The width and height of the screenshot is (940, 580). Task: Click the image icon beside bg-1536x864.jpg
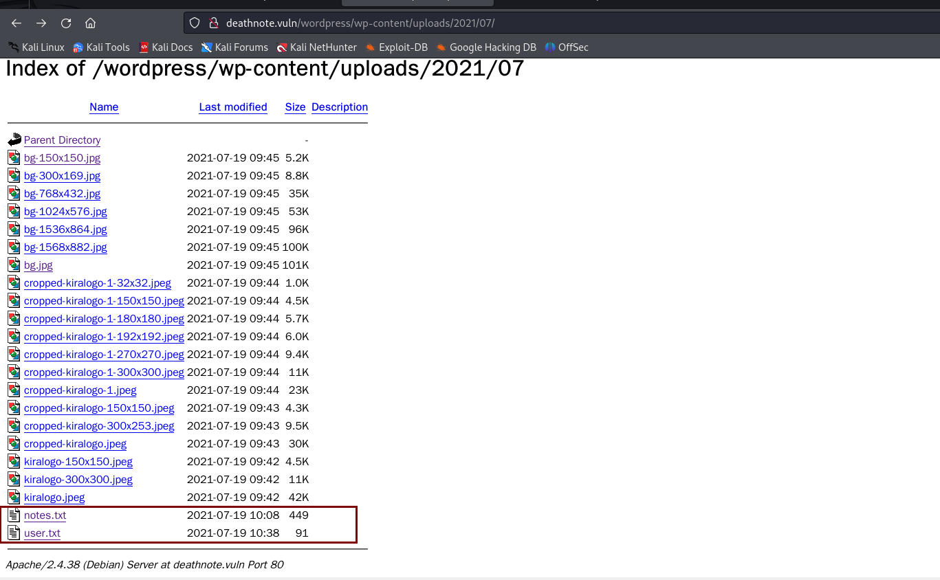point(14,229)
